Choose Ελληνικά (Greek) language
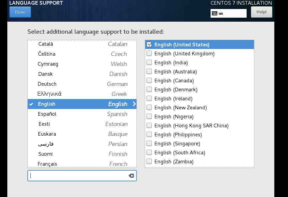Screen dimensions: 288x197 (82, 94)
